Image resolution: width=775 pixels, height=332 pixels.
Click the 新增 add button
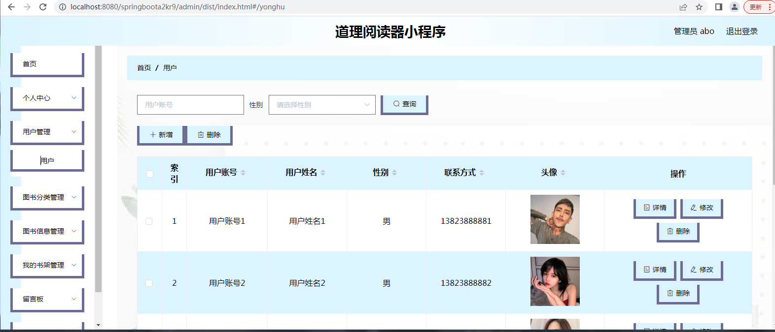coord(161,135)
